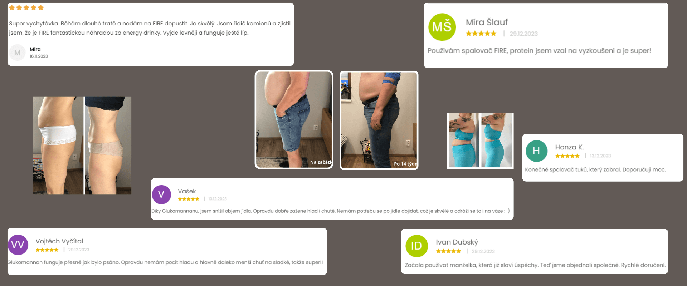Click the purple V avatar for Vašek

[x=161, y=194]
